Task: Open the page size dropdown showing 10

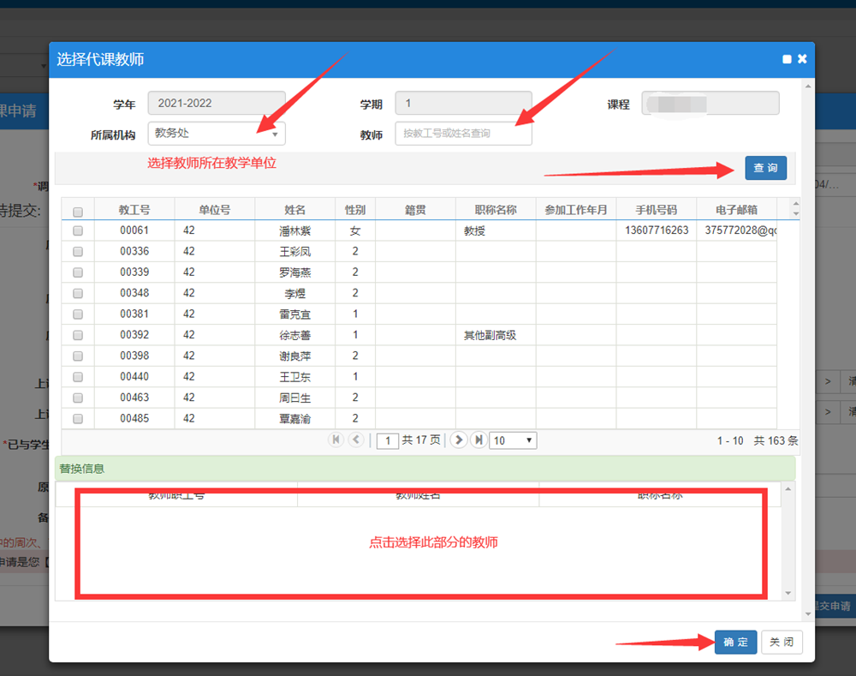Action: (513, 440)
